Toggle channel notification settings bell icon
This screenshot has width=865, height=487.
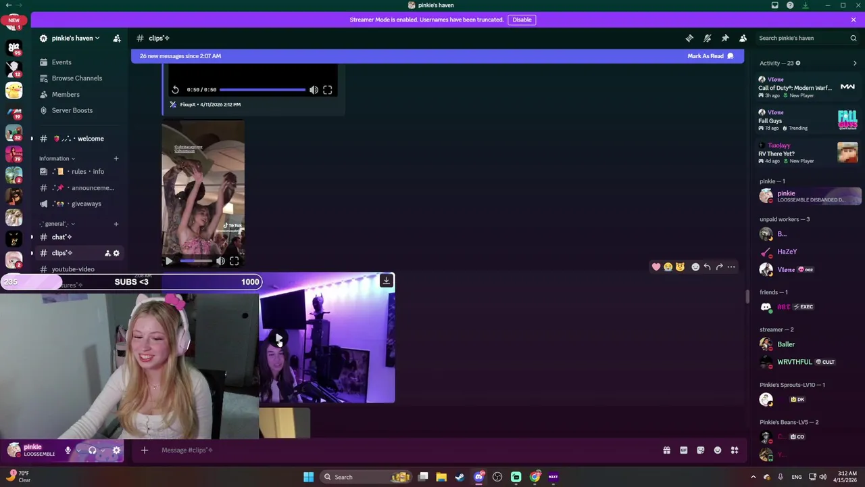click(708, 38)
